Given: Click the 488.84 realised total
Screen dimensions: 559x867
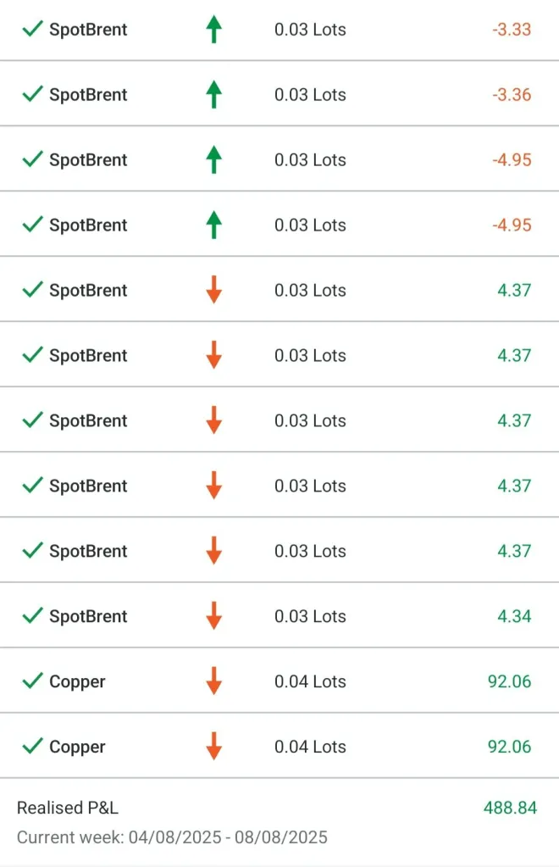Looking at the screenshot, I should [x=510, y=809].
